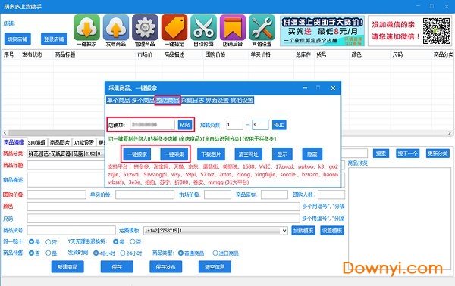Click the 单买价格 input field
This screenshot has height=286, width=455.
coord(145,194)
